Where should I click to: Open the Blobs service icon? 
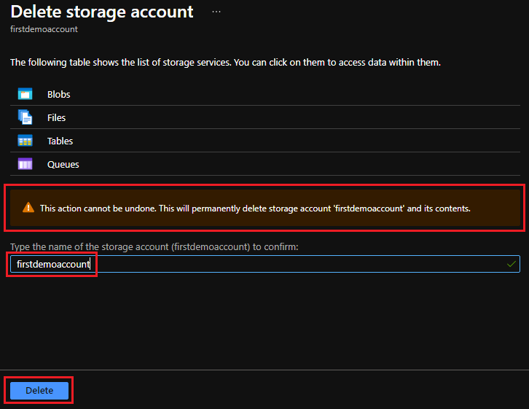point(26,94)
